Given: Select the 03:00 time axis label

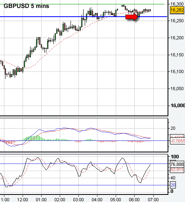Looking at the screenshot, I should tap(78, 200).
